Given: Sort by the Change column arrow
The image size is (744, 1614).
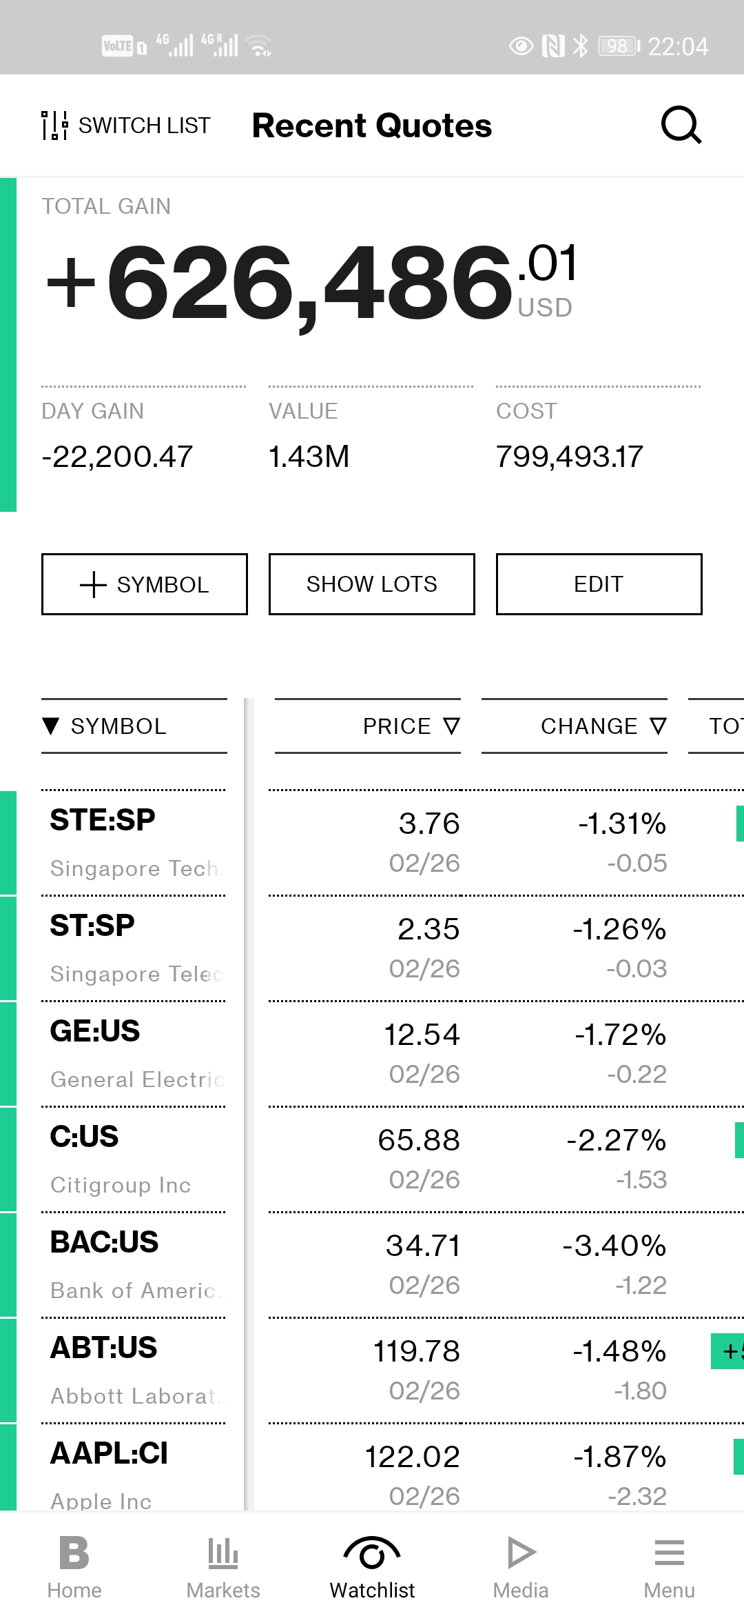Looking at the screenshot, I should (x=658, y=726).
